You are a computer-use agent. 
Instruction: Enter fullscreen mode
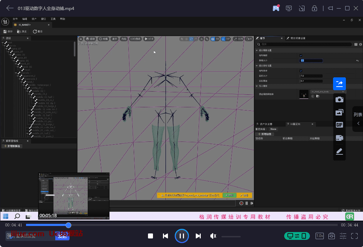pyautogui.click(x=354, y=236)
